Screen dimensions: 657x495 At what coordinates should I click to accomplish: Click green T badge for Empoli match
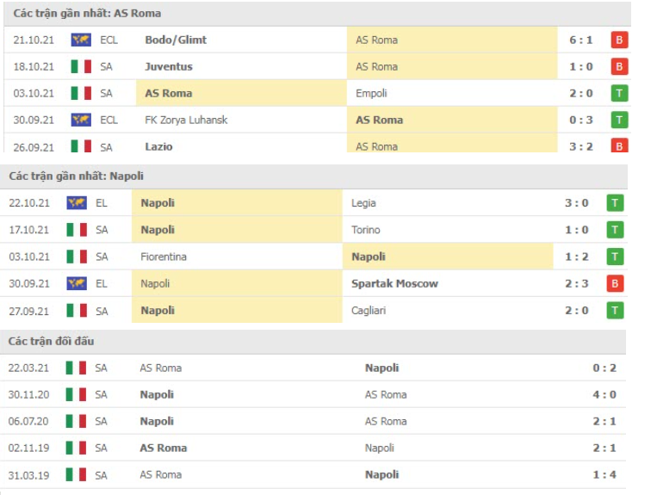coord(619,93)
